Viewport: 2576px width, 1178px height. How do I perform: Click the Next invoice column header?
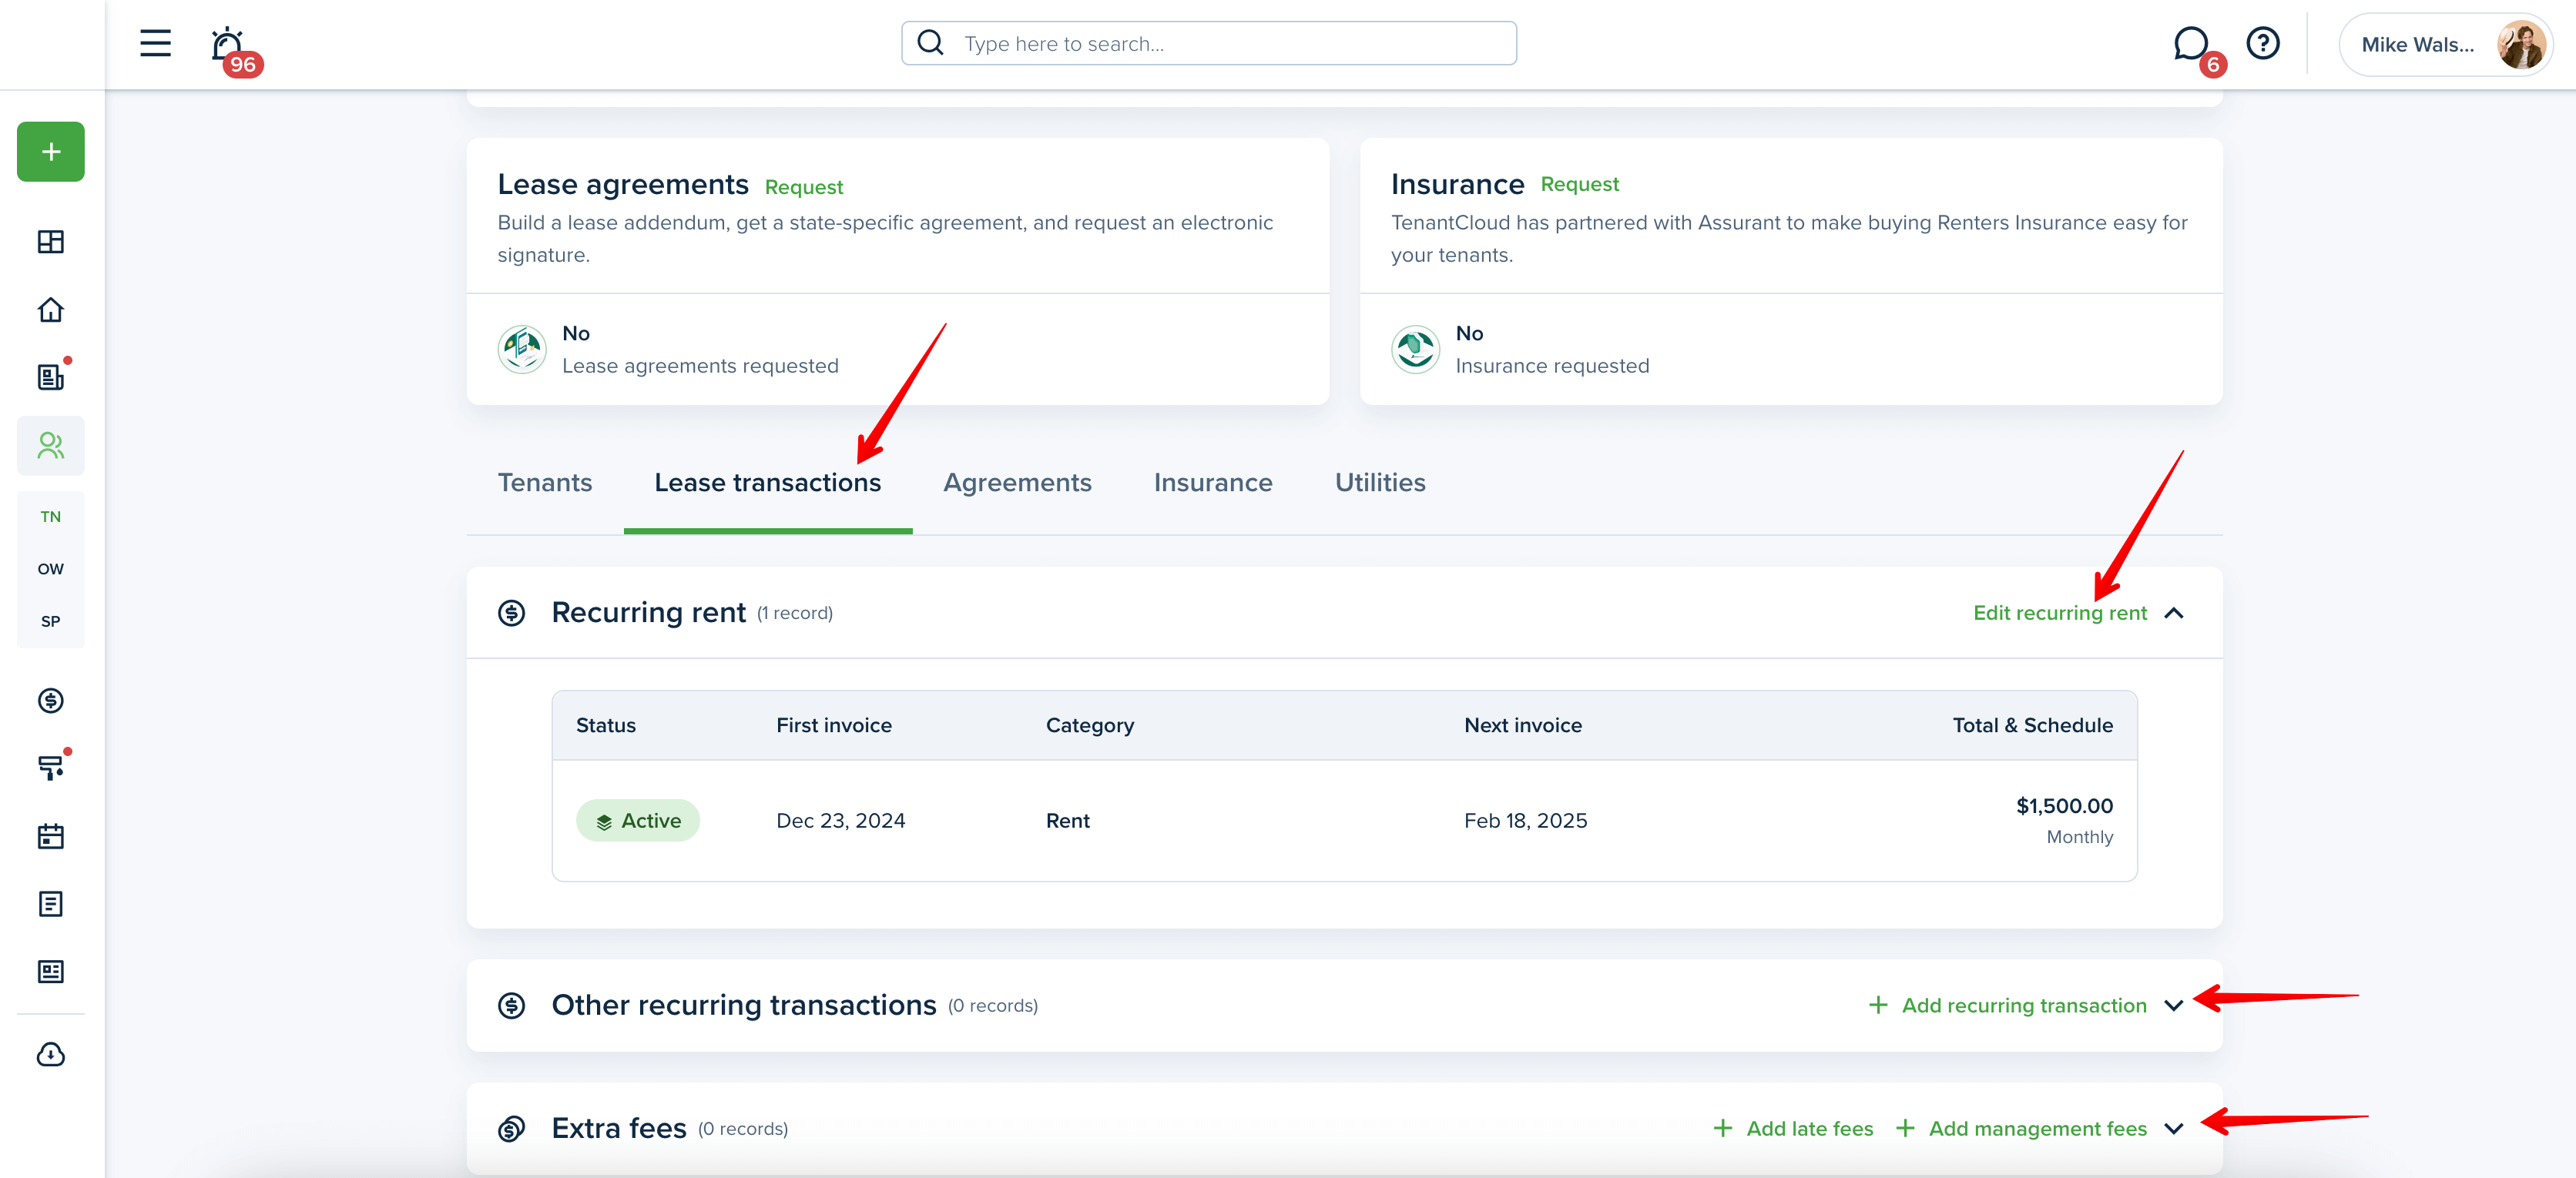1523,725
